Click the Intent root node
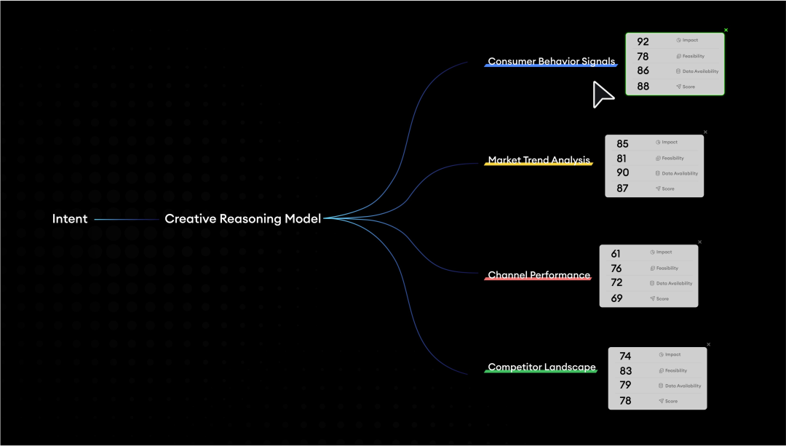Screen dimensions: 786x446 coord(70,219)
